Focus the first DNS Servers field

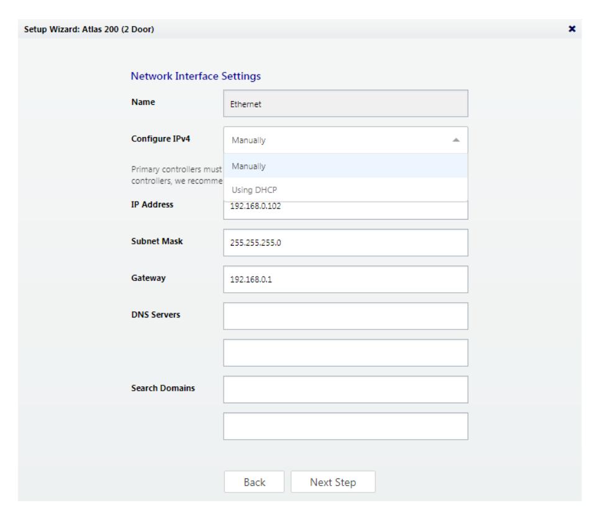(x=345, y=316)
